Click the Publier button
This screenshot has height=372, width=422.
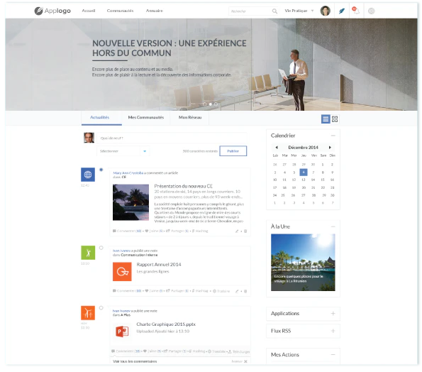pos(233,151)
